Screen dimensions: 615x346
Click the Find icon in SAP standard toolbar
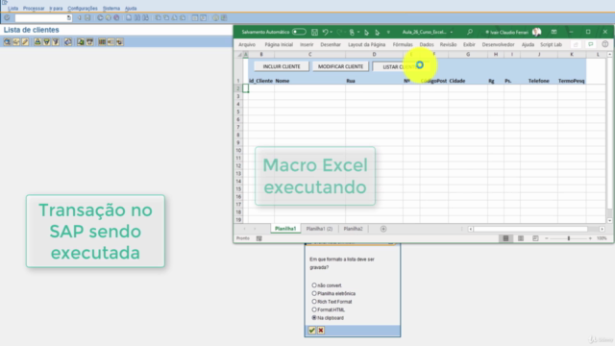click(x=137, y=17)
